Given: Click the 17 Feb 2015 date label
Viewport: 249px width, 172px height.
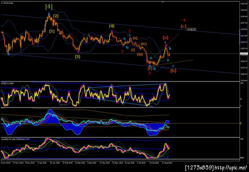Looking at the screenshot, I should tap(67, 163).
